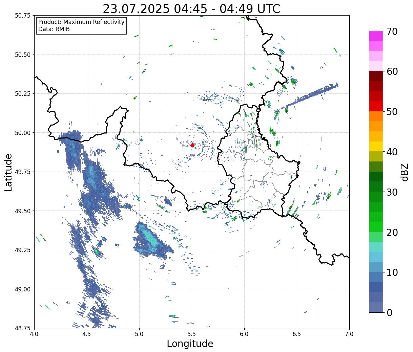
Task: Click the longitude tick label 4.0
Action: 34,334
